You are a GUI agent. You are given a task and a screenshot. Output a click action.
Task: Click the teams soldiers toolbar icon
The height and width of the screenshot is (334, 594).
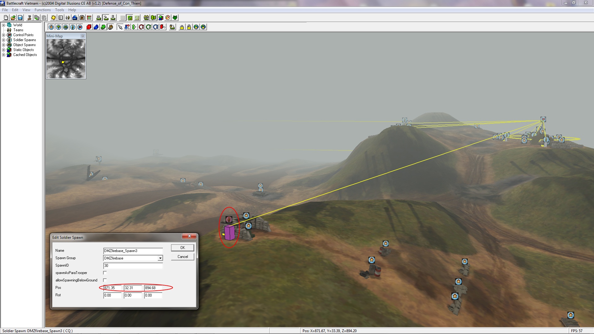click(x=68, y=18)
